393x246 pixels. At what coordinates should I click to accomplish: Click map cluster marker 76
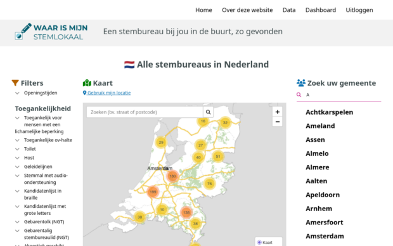pyautogui.click(x=210, y=184)
